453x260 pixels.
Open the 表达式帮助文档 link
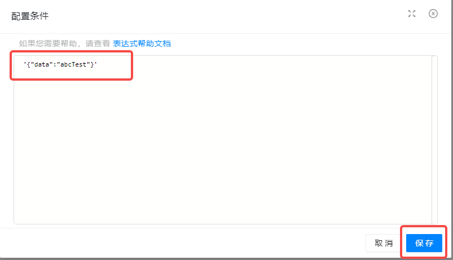[142, 43]
